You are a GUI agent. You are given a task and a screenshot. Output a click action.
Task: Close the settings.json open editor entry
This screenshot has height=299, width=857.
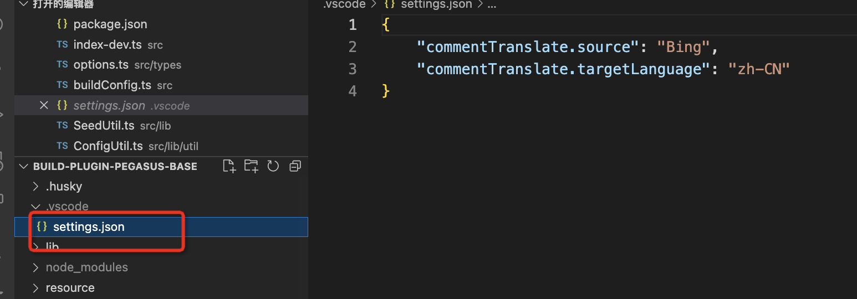44,105
